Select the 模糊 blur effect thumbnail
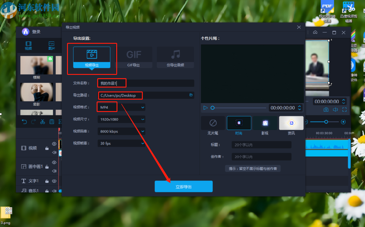The height and width of the screenshot is (227, 365). 37,65
